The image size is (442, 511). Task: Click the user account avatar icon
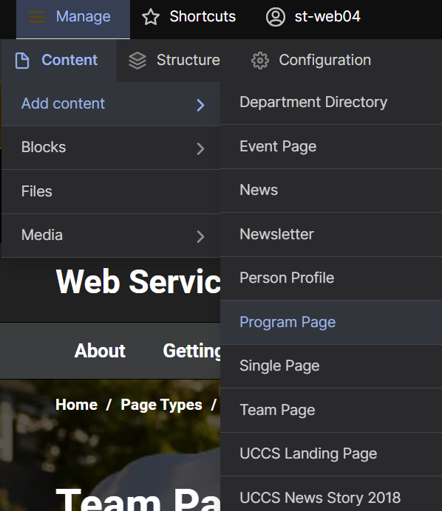click(x=276, y=17)
